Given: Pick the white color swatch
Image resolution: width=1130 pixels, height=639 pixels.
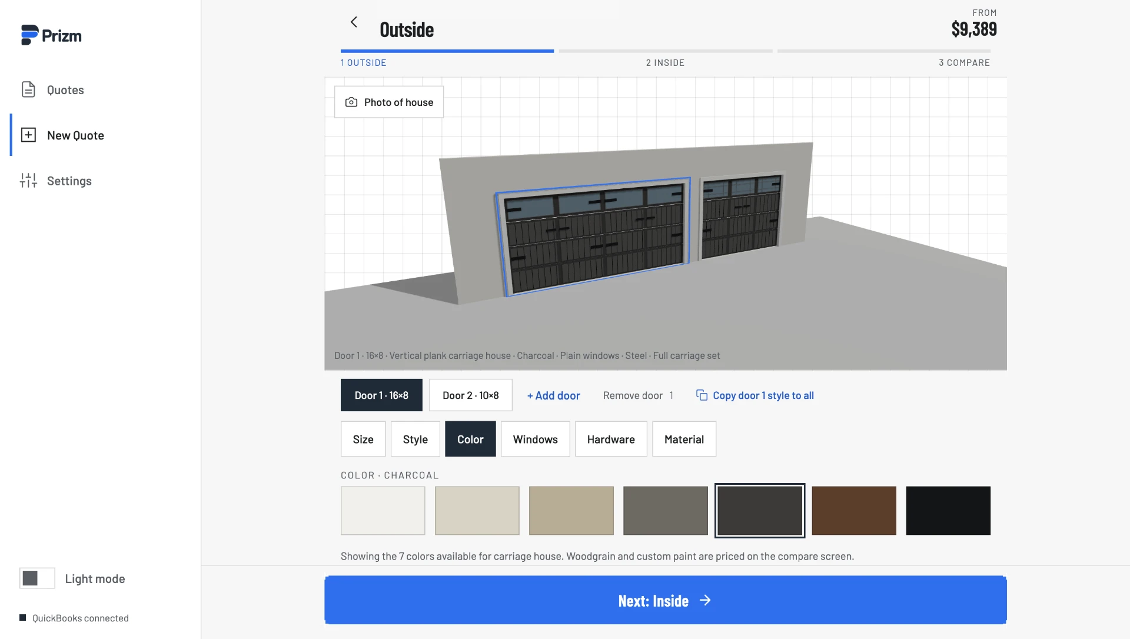Looking at the screenshot, I should [383, 511].
